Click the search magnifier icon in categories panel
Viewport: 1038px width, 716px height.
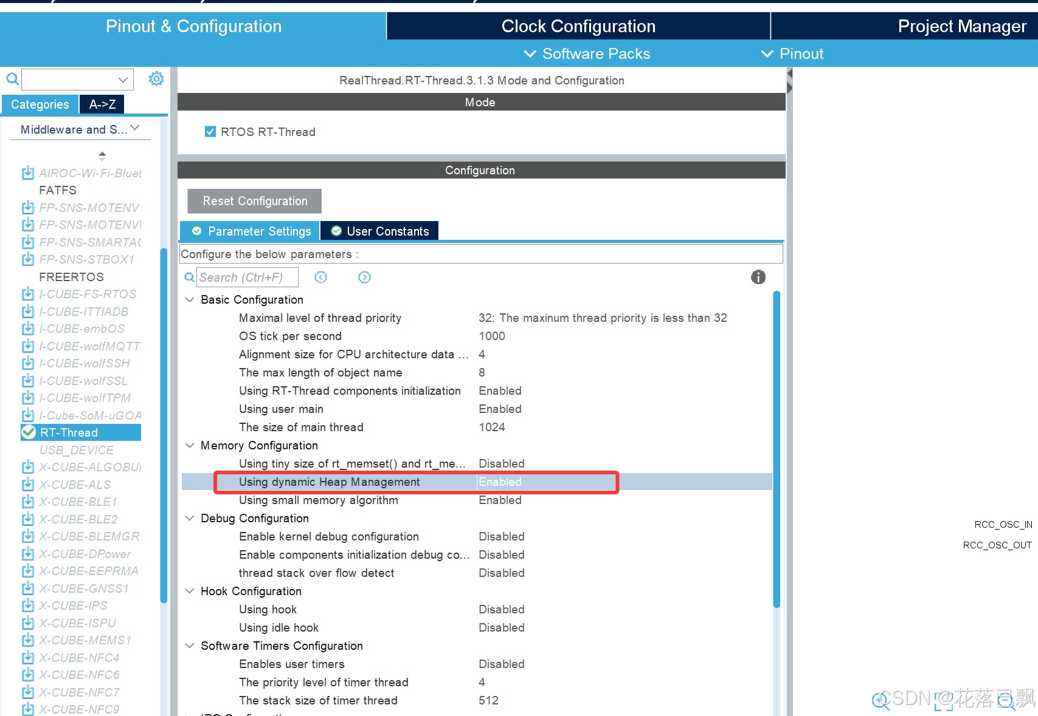coord(12,79)
